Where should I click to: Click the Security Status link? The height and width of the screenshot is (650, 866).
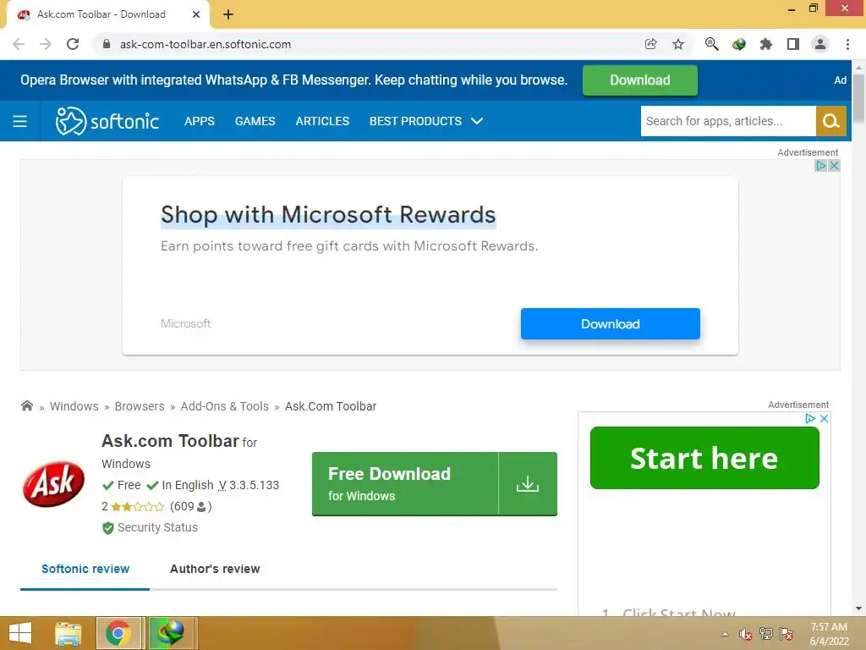pyautogui.click(x=157, y=527)
